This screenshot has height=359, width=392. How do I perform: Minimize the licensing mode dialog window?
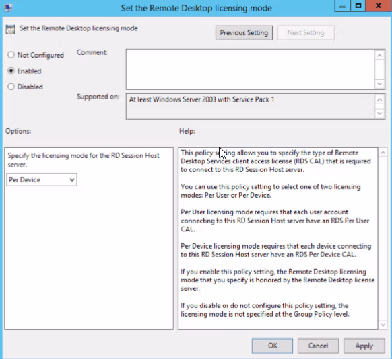[x=342, y=6]
